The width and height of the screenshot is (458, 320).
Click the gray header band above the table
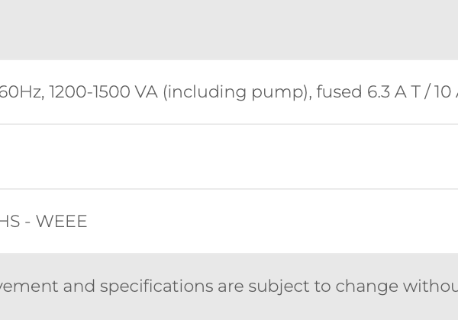point(229,30)
